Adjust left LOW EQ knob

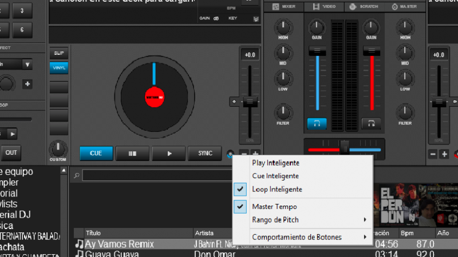tap(283, 79)
